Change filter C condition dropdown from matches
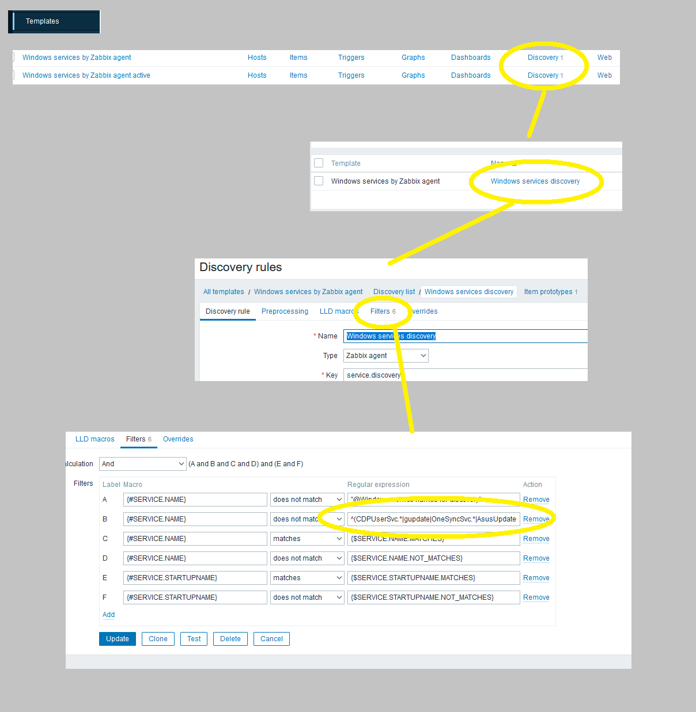The width and height of the screenshot is (696, 712). coord(307,538)
